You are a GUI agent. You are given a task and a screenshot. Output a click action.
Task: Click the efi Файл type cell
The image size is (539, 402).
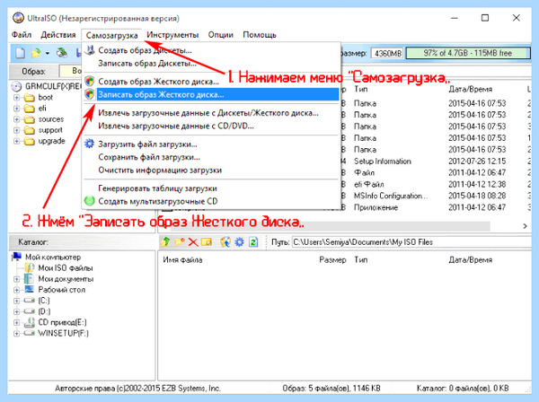click(369, 184)
